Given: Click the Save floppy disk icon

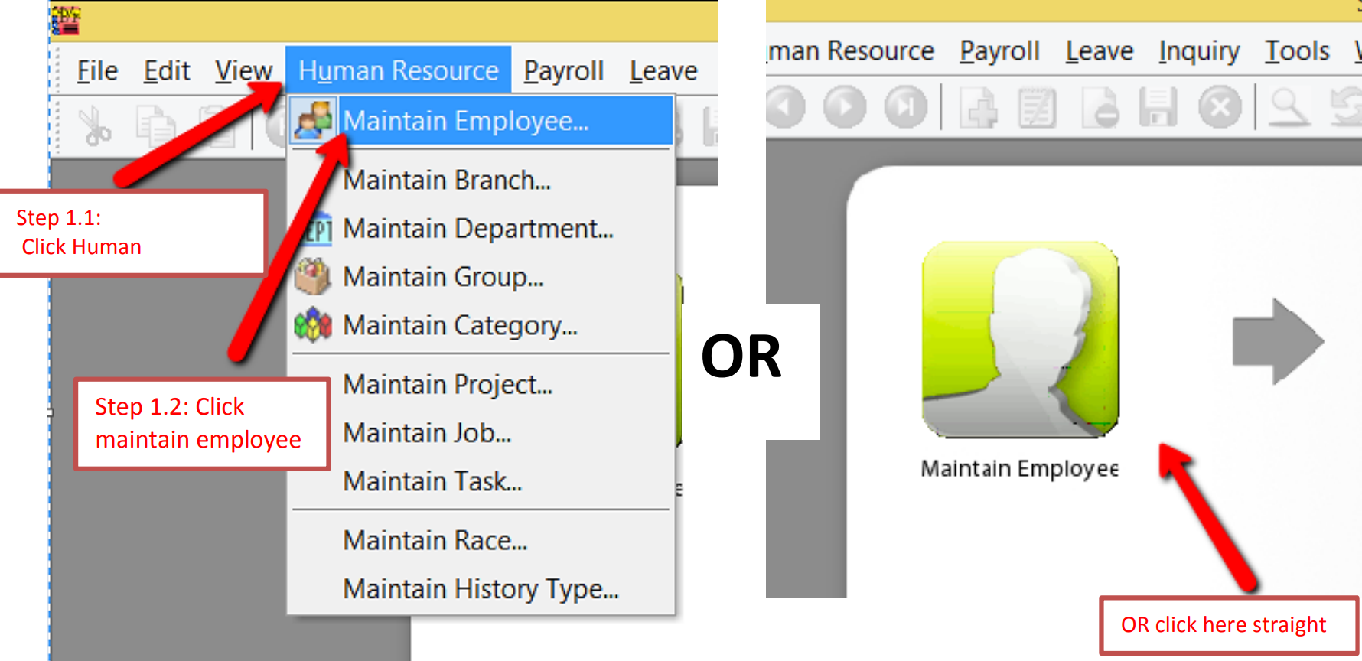Looking at the screenshot, I should pos(1158,107).
